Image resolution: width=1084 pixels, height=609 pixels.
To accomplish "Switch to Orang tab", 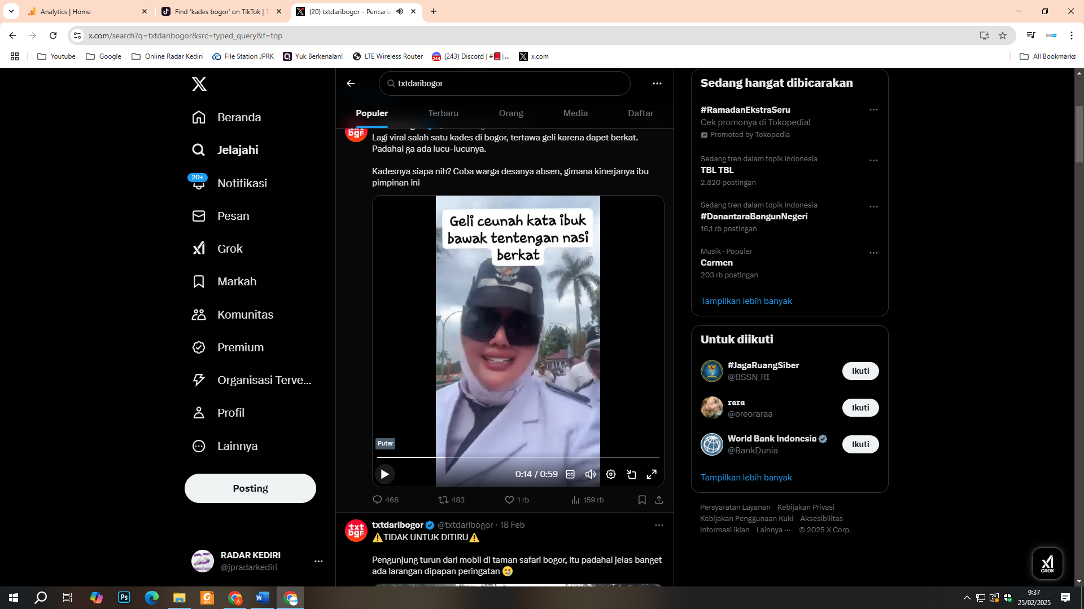I will click(x=511, y=113).
